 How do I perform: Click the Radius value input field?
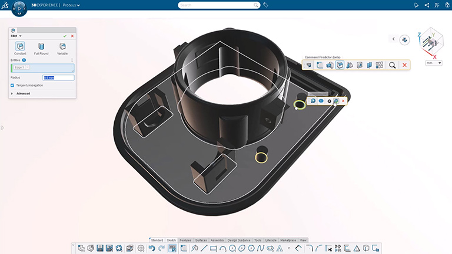coord(58,77)
